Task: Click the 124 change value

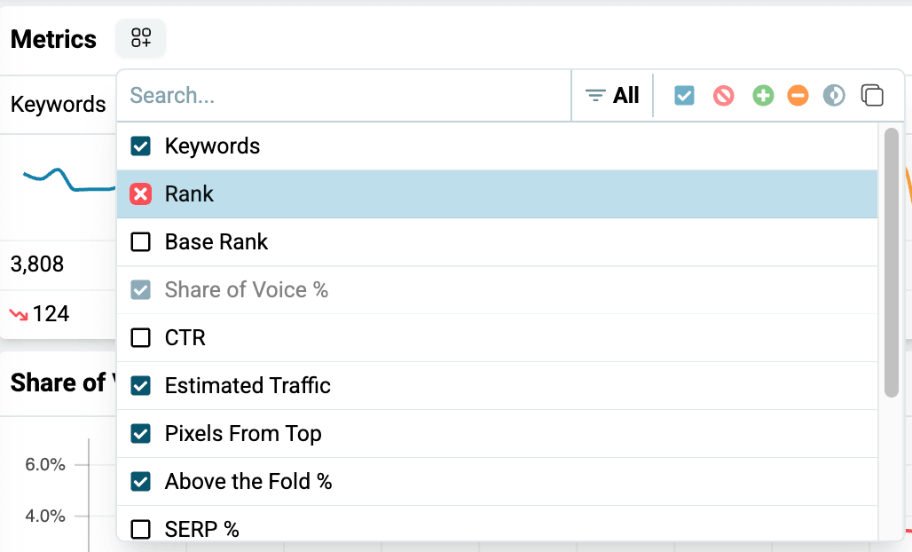Action: tap(51, 314)
